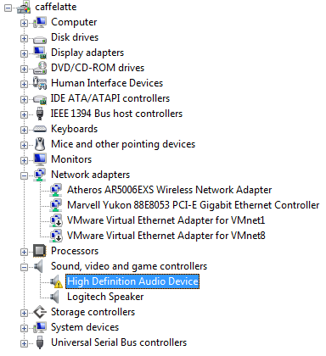Expand the Universal Serial Bus controllers node

tap(24, 343)
